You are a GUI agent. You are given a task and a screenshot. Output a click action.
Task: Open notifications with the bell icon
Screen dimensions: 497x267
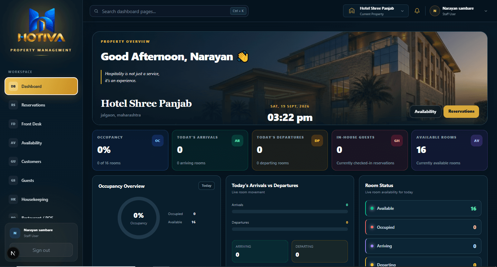coord(417,11)
